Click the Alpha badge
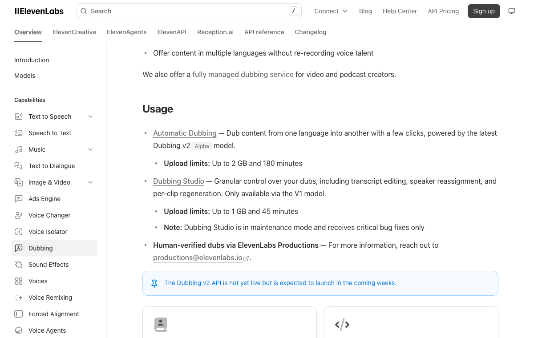This screenshot has width=534, height=338. click(202, 146)
